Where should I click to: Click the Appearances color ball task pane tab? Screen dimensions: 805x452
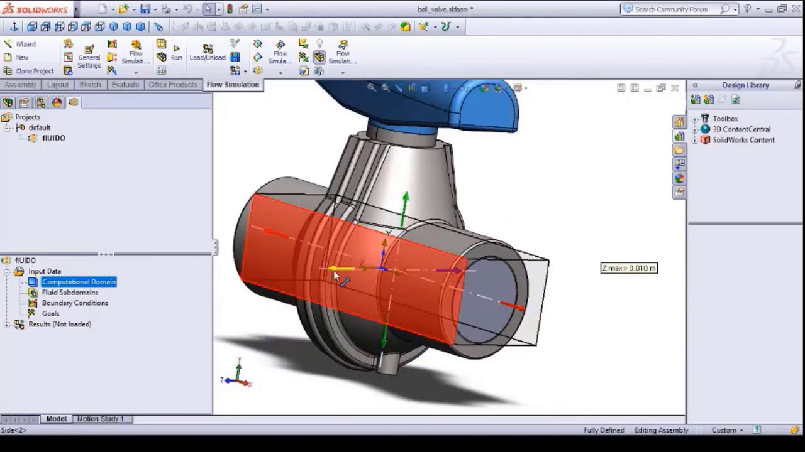point(679,178)
